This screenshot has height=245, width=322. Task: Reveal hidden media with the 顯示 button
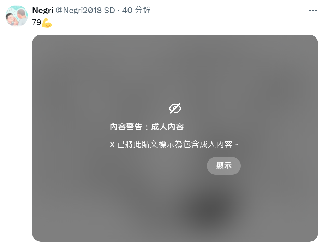pyautogui.click(x=223, y=165)
